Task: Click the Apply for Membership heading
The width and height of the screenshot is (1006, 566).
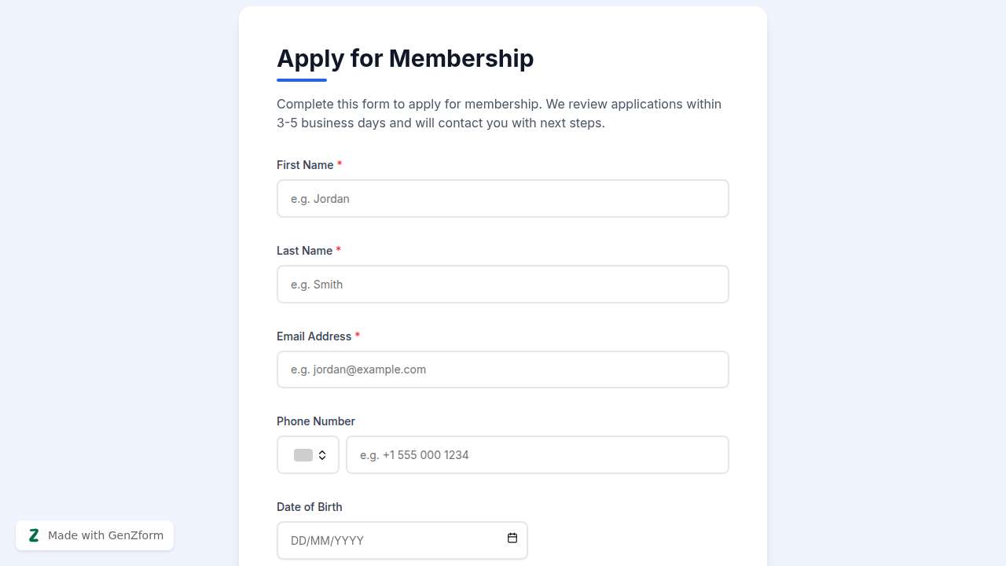Action: click(x=405, y=58)
